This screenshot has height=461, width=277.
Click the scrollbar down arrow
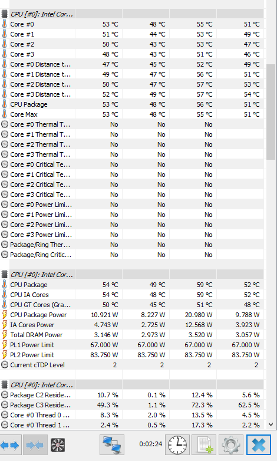coord(271,424)
